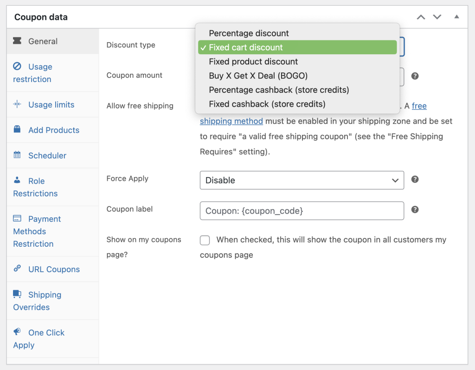Viewport: 475px width, 370px height.
Task: Open the Usage restriction tab
Action: point(53,73)
